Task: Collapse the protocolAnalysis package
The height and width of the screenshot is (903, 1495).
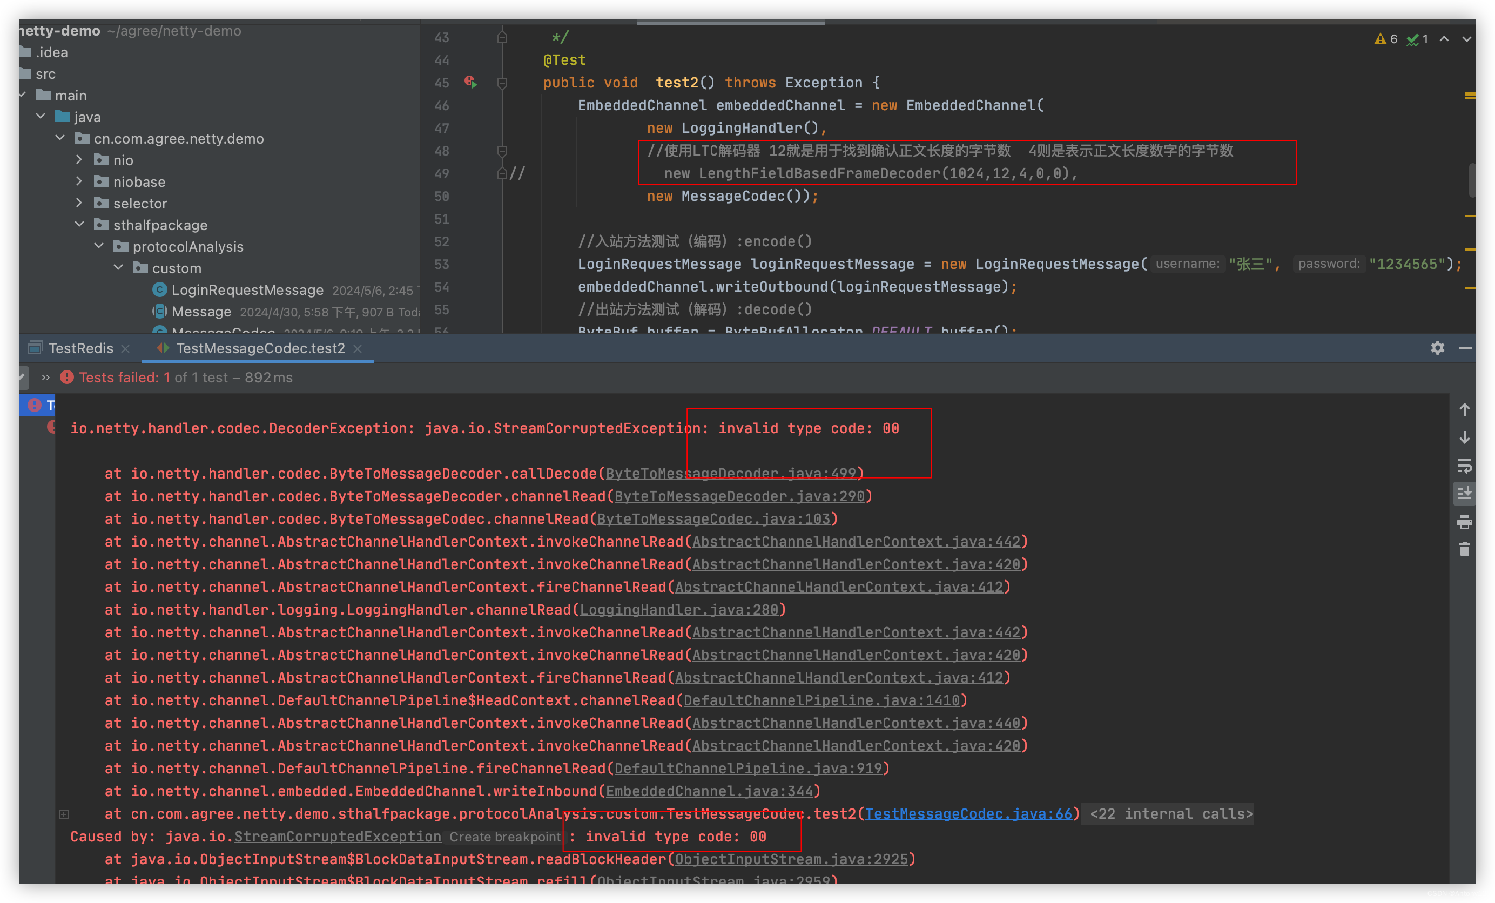Action: (99, 246)
